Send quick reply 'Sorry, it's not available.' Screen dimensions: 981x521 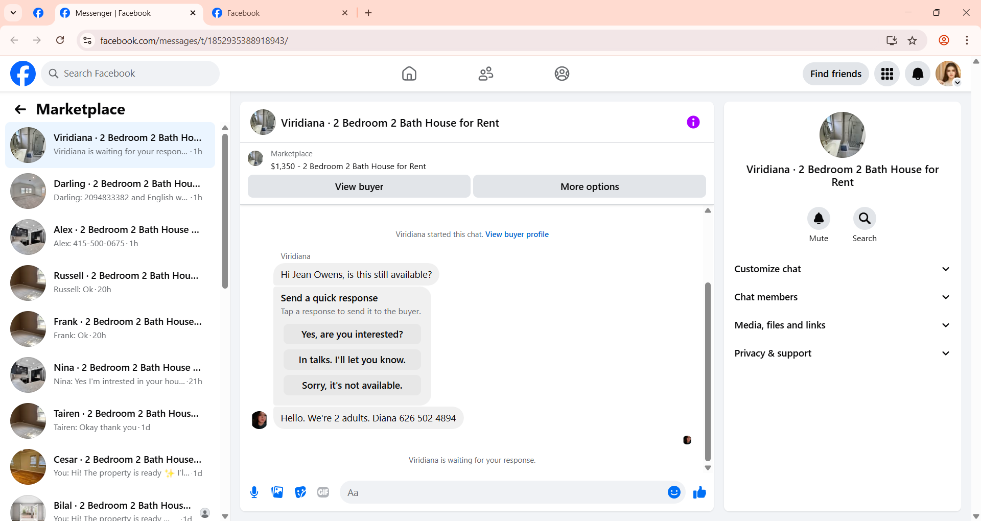tap(352, 385)
